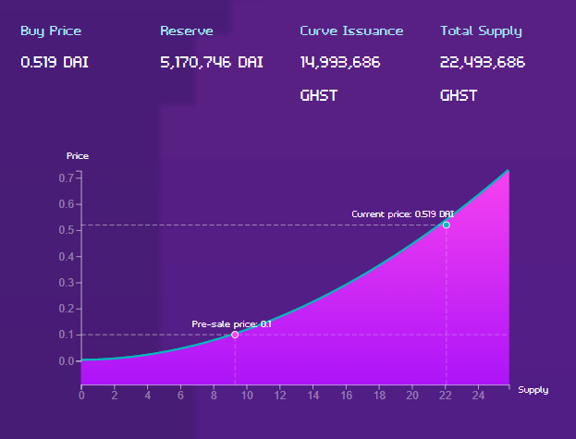Select the 14,993,686 curve issuance value
Viewport: 576px width, 439px height.
(x=340, y=63)
